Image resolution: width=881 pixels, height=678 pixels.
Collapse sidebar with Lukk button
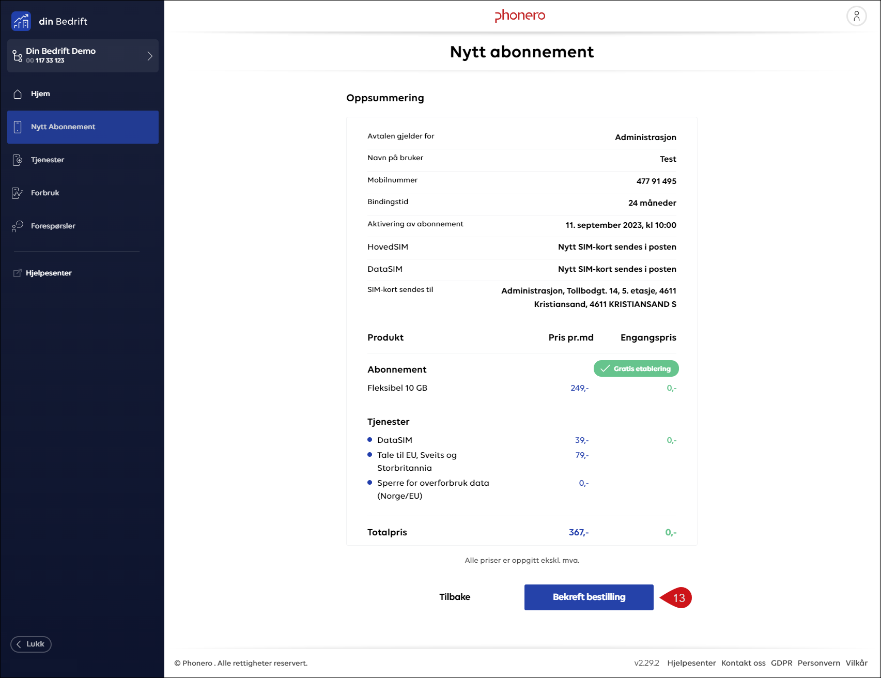[31, 644]
